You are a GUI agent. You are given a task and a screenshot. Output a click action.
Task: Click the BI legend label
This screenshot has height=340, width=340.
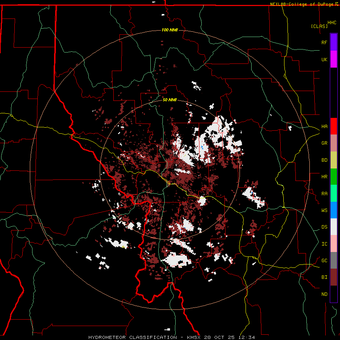pos(324,277)
